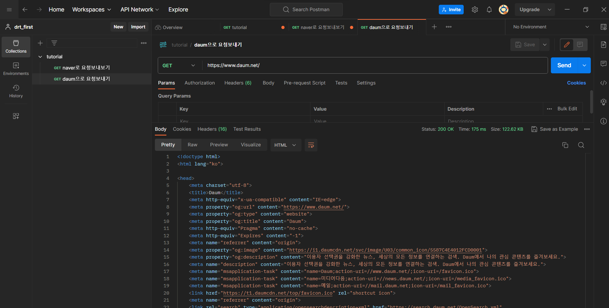This screenshot has height=308, width=609.
Task: Click the filter collections icon
Action: point(54,43)
